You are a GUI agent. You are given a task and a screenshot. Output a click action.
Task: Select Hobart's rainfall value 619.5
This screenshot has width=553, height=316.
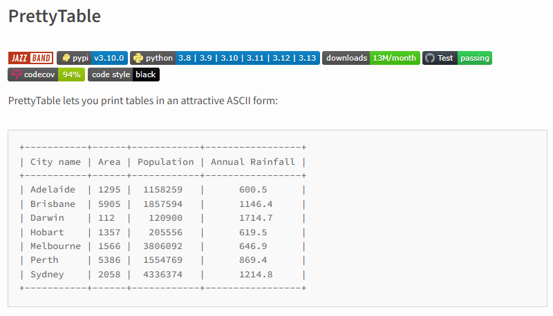point(253,233)
